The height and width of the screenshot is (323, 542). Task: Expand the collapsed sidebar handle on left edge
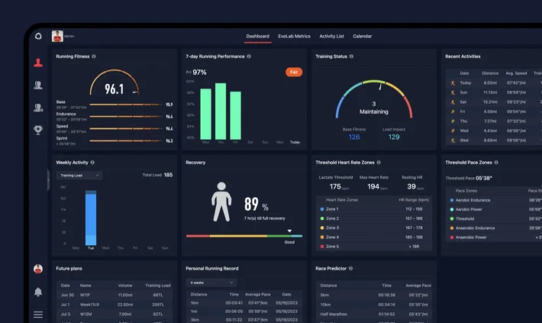click(49, 180)
